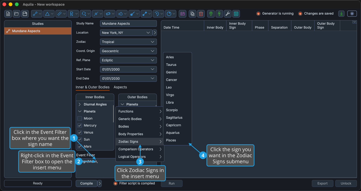Click the green location pin icon

pyautogui.click(x=211, y=14)
